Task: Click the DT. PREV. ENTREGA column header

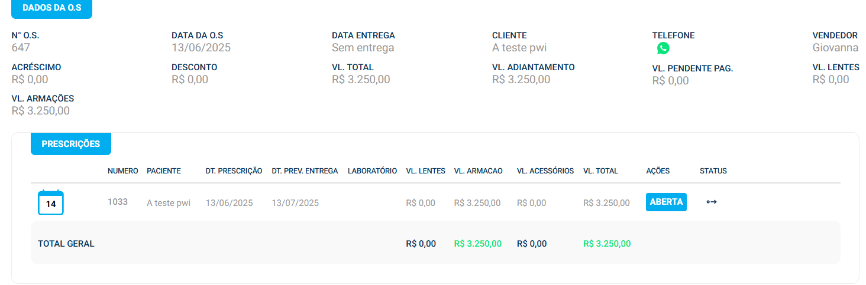Action: 305,171
